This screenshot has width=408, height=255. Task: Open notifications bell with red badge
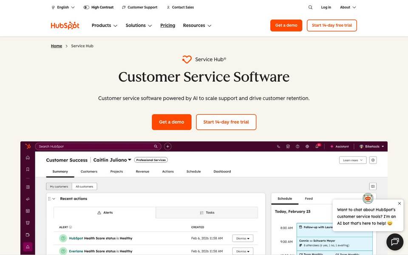tap(317, 146)
